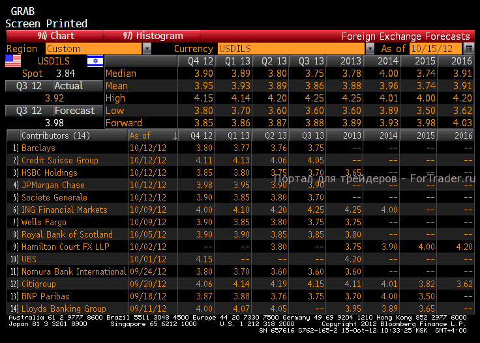Image resolution: width=480 pixels, height=343 pixels.
Task: Click Lloyds 2015 forecast 3.65
Action: pyautogui.click(x=427, y=309)
